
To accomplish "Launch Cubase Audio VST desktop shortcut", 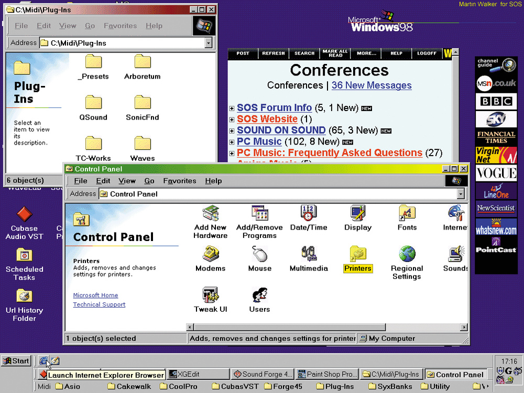I will click(24, 214).
